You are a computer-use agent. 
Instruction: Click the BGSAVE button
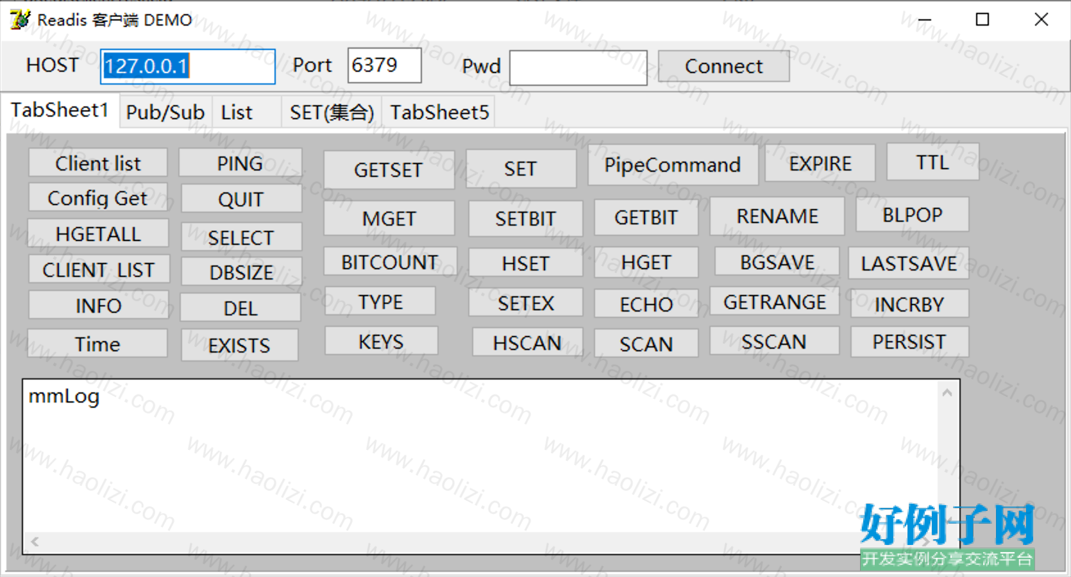[x=777, y=262]
